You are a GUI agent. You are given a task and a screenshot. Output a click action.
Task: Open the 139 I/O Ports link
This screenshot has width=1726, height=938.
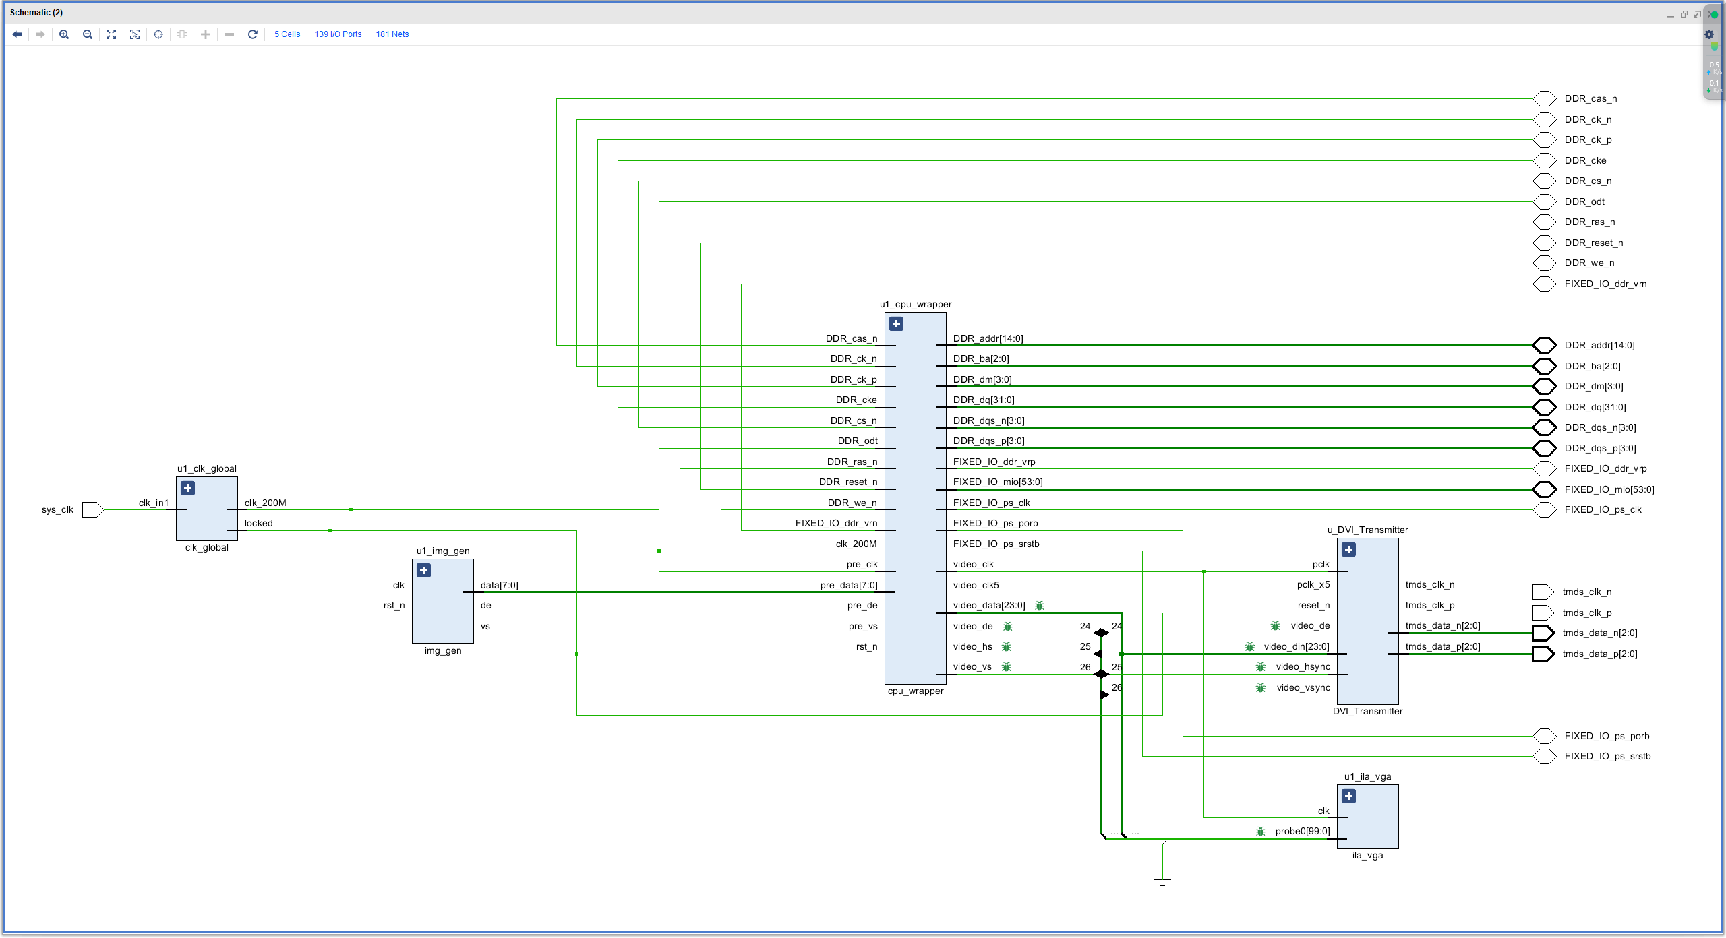pyautogui.click(x=338, y=34)
